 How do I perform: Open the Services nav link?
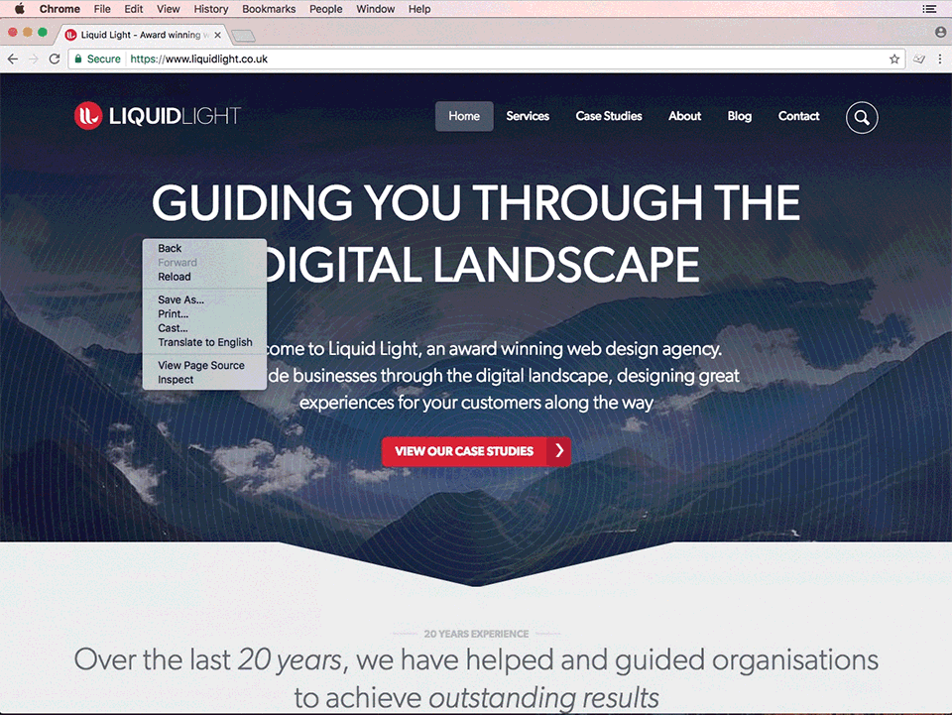point(528,116)
